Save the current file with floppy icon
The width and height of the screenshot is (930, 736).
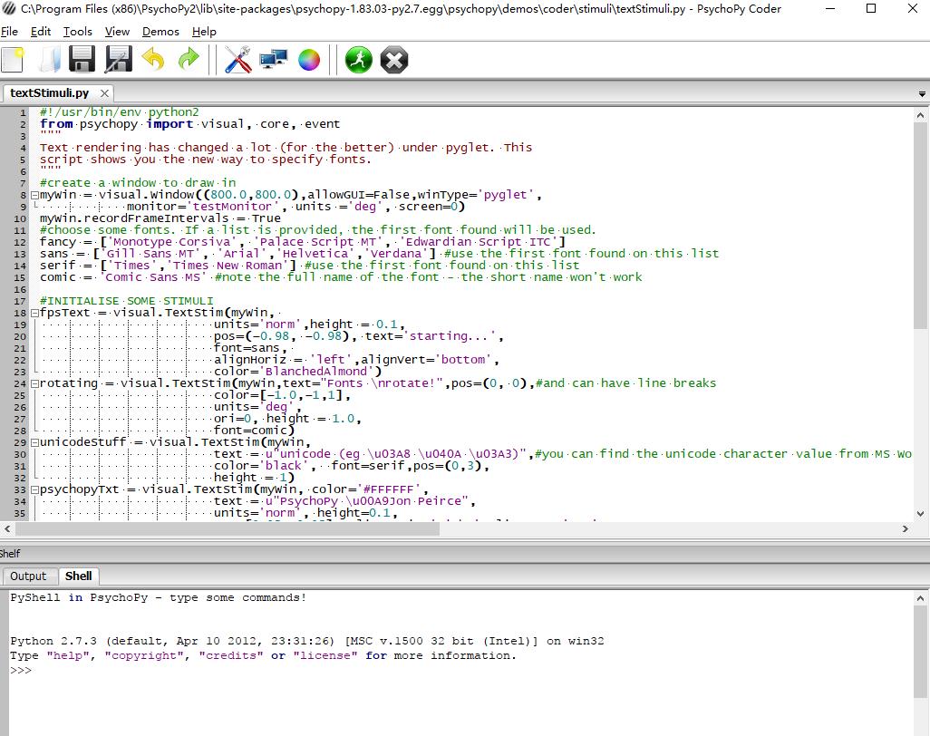tap(82, 60)
